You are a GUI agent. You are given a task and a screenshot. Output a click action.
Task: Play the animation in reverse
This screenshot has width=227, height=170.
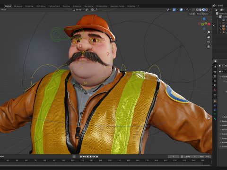pyautogui.click(x=87, y=157)
